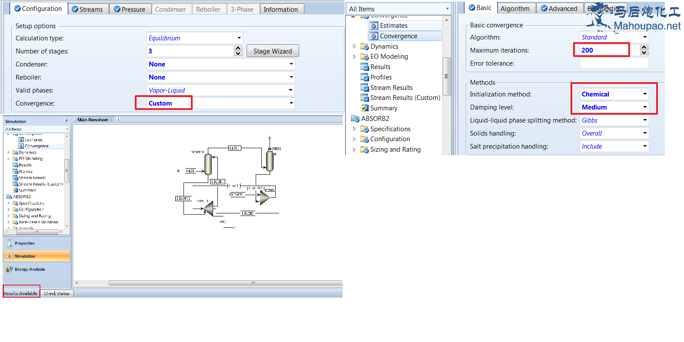
Task: Click the checkmark icon on the Pressure tab
Action: [x=117, y=9]
